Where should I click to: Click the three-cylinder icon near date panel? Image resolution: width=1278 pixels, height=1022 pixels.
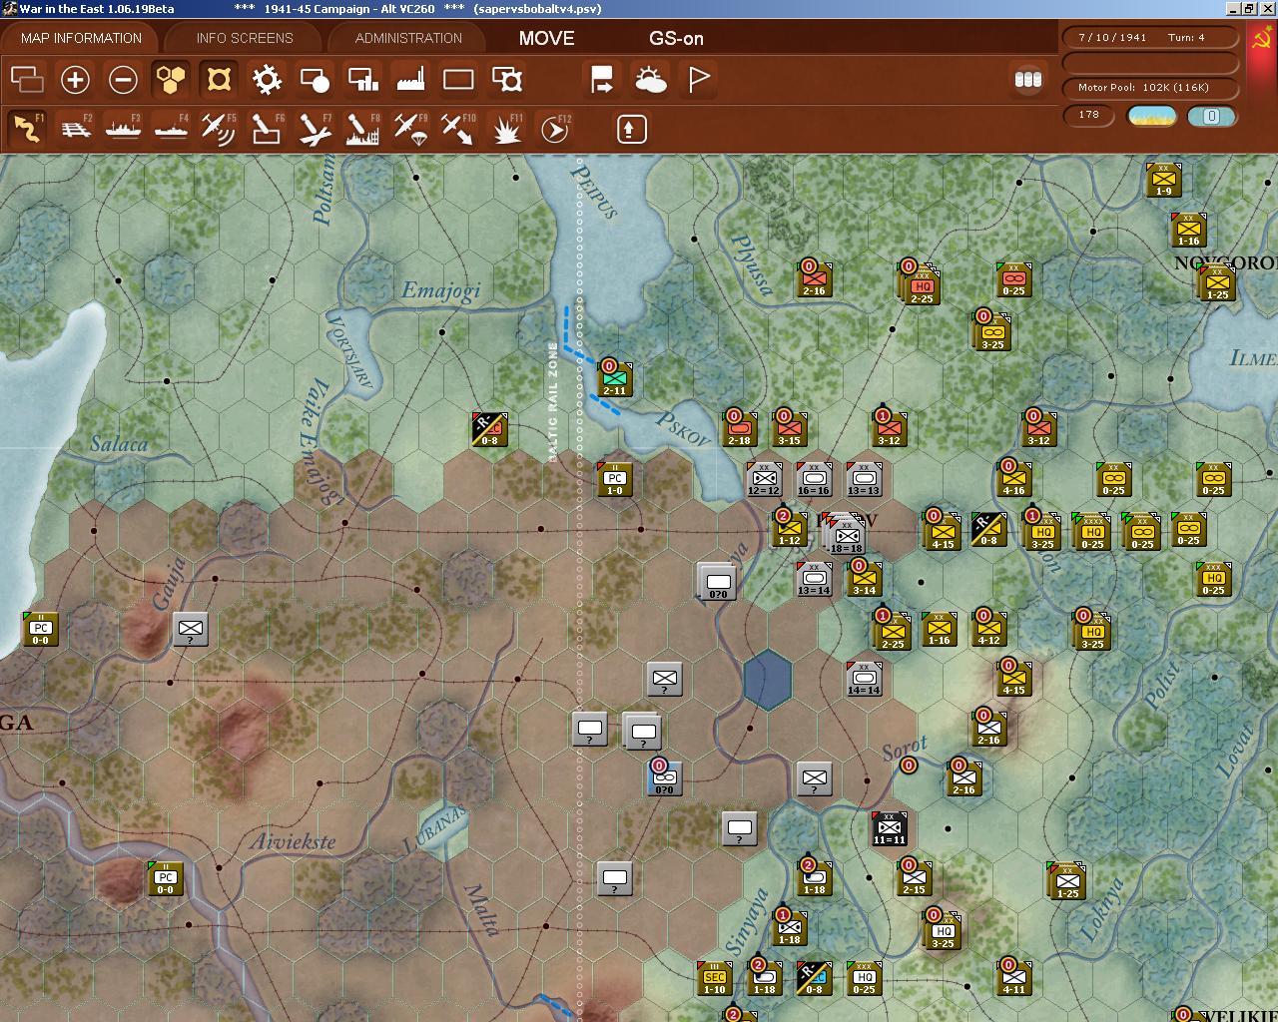click(1027, 79)
